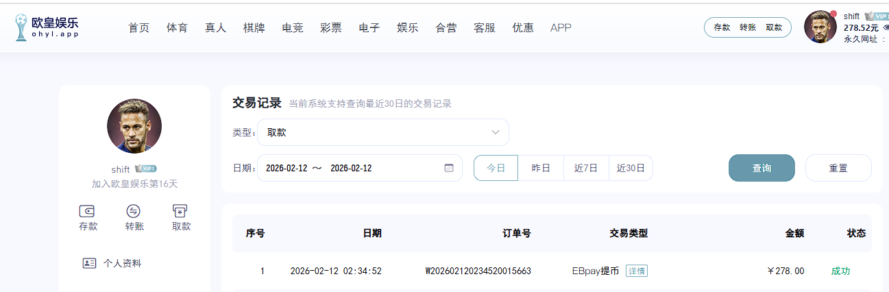The width and height of the screenshot is (889, 292).
Task: Toggle balance visibility eye icon
Action: (x=885, y=28)
